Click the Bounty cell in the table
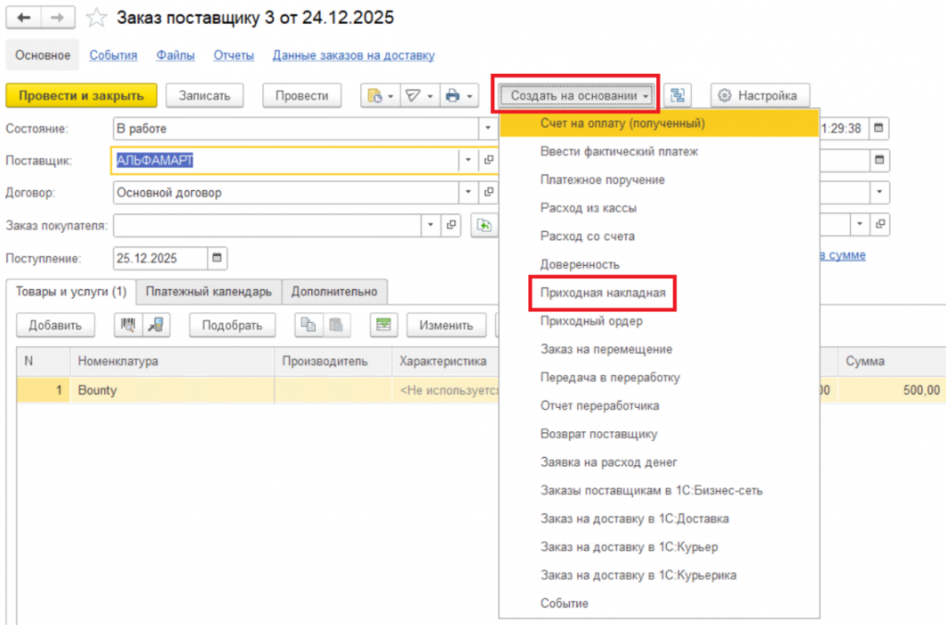 (x=172, y=390)
